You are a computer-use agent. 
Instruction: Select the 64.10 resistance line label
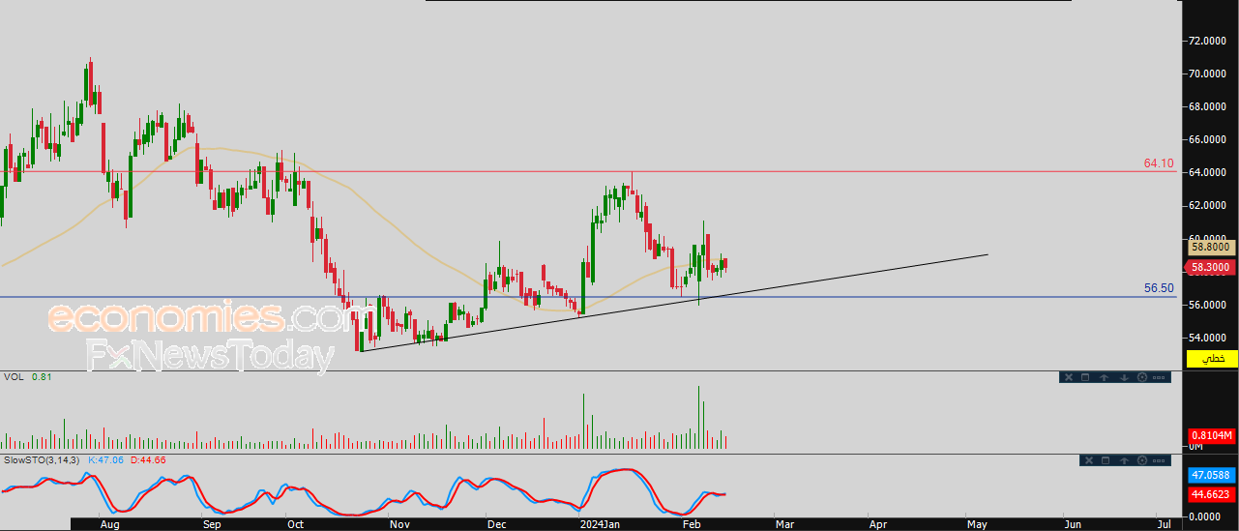point(1158,163)
